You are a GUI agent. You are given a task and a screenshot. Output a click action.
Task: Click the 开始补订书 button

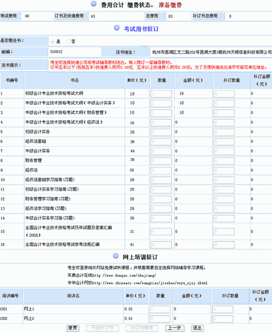click(102, 328)
